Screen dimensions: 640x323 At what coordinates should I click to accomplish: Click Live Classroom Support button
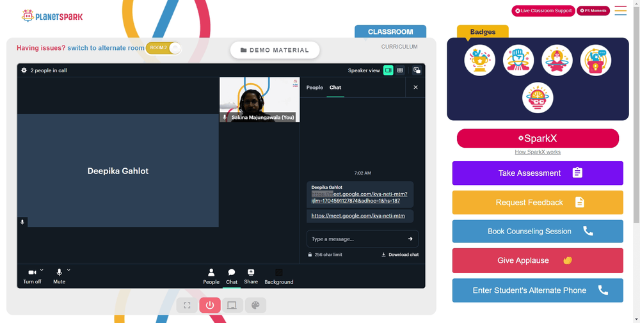click(x=543, y=11)
